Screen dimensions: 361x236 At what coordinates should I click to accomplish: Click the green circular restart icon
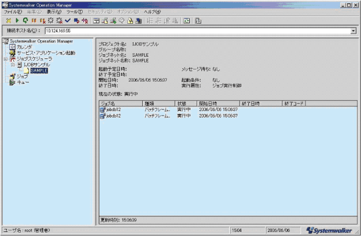[x=25, y=21]
